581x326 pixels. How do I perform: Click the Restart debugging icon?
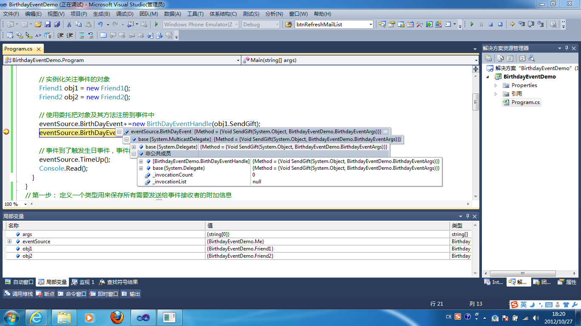[x=500, y=25]
